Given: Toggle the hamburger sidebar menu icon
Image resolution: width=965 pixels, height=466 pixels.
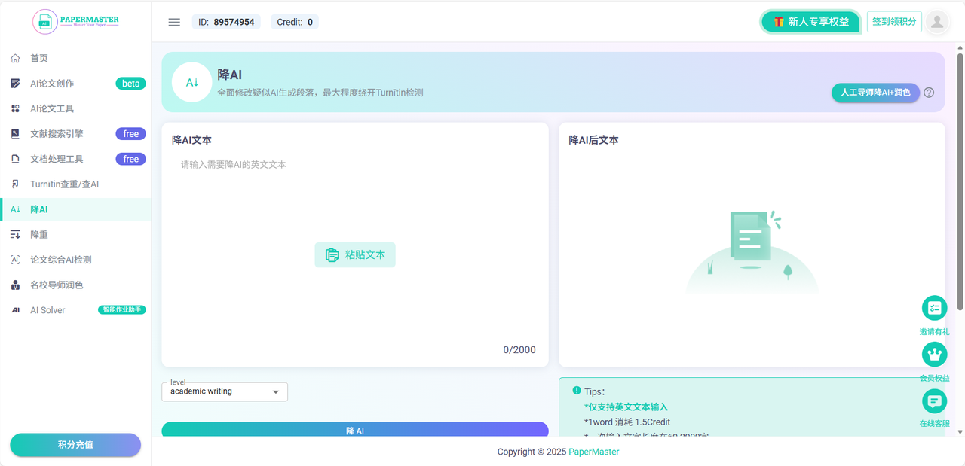Looking at the screenshot, I should tap(174, 22).
